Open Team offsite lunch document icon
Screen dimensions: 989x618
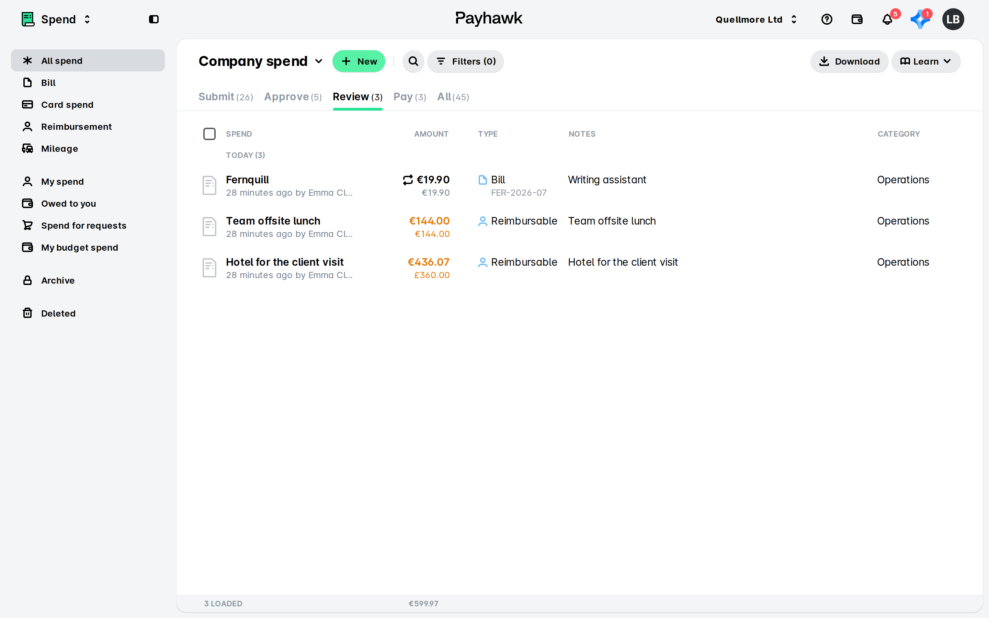209,227
